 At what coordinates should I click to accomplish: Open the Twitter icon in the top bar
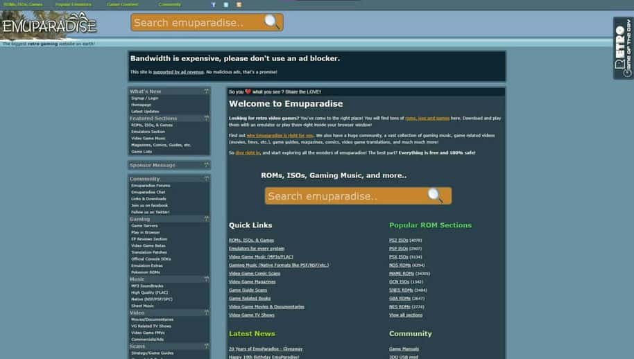226,5
